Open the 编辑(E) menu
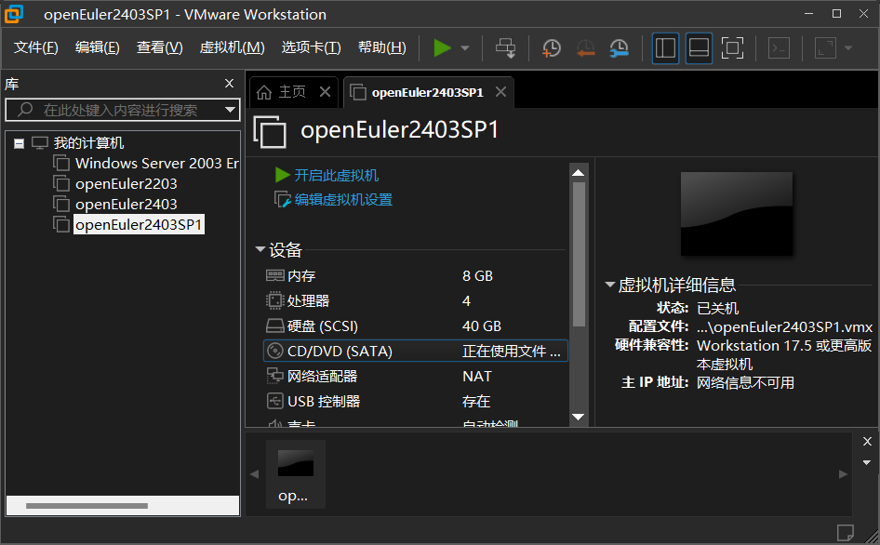The image size is (880, 545). 97,47
